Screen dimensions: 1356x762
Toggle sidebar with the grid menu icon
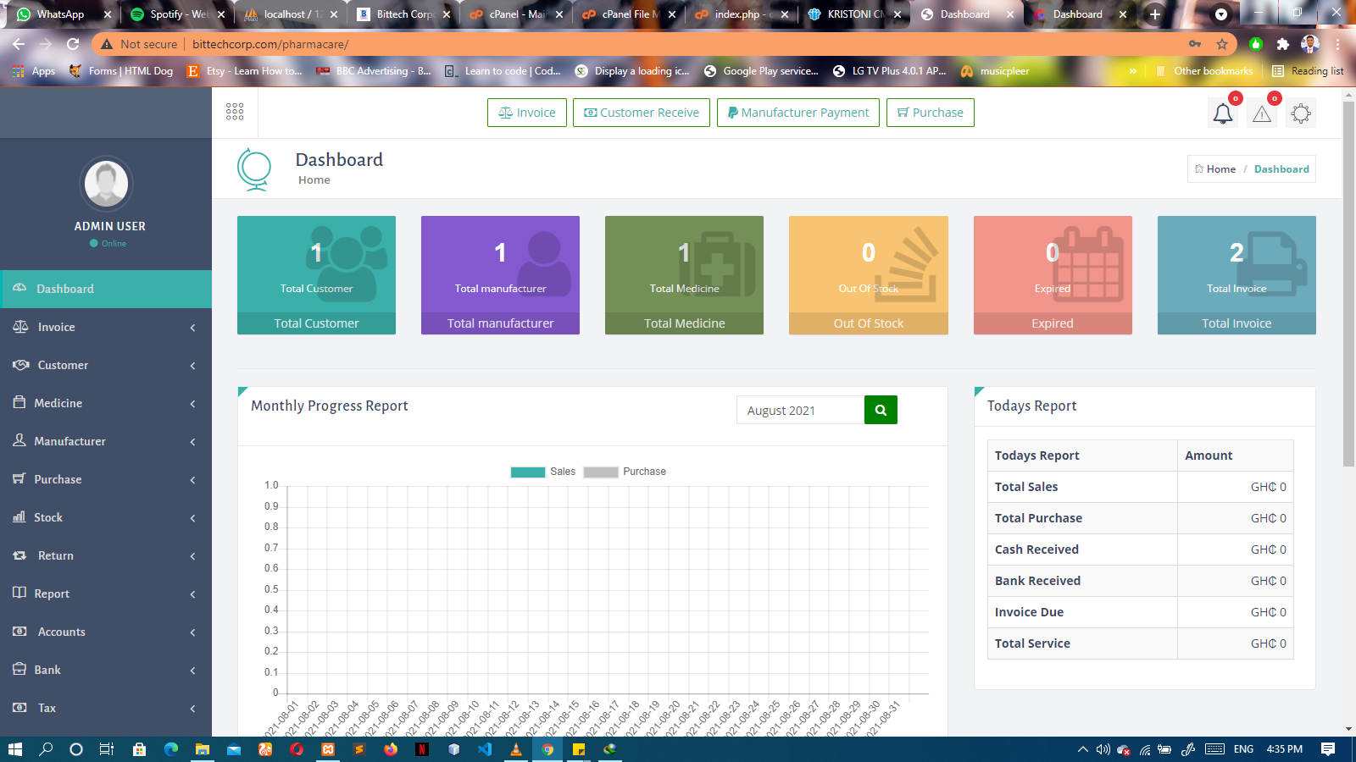pyautogui.click(x=235, y=112)
